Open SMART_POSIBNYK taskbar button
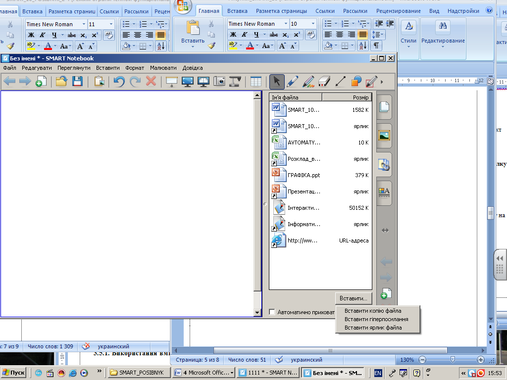507x380 pixels. click(139, 373)
